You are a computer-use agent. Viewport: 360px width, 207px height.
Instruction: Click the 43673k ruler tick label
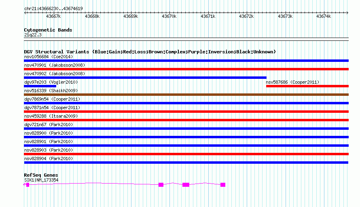coord(285,16)
